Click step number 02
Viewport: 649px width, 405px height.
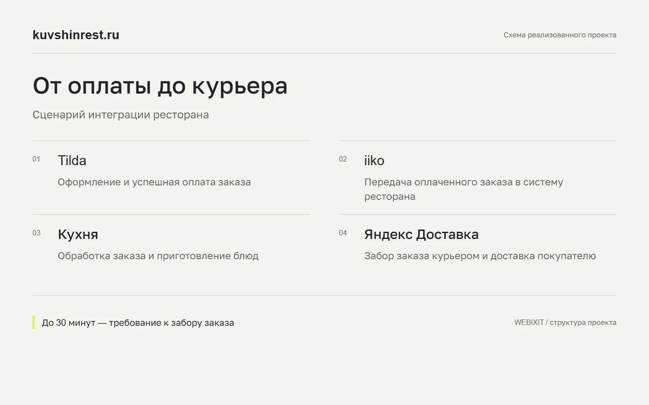click(343, 159)
